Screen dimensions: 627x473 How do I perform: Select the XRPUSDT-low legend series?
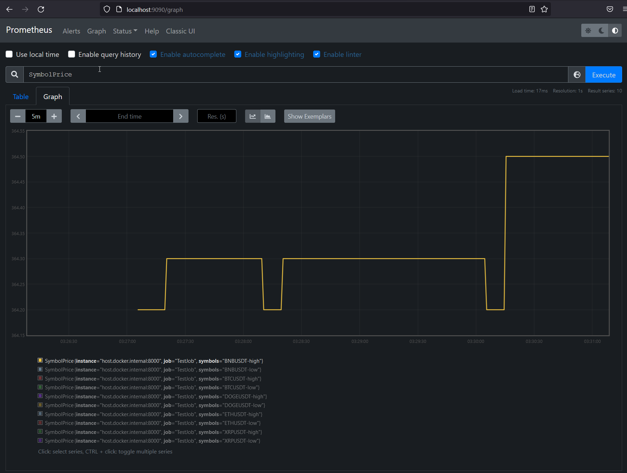pyautogui.click(x=149, y=441)
